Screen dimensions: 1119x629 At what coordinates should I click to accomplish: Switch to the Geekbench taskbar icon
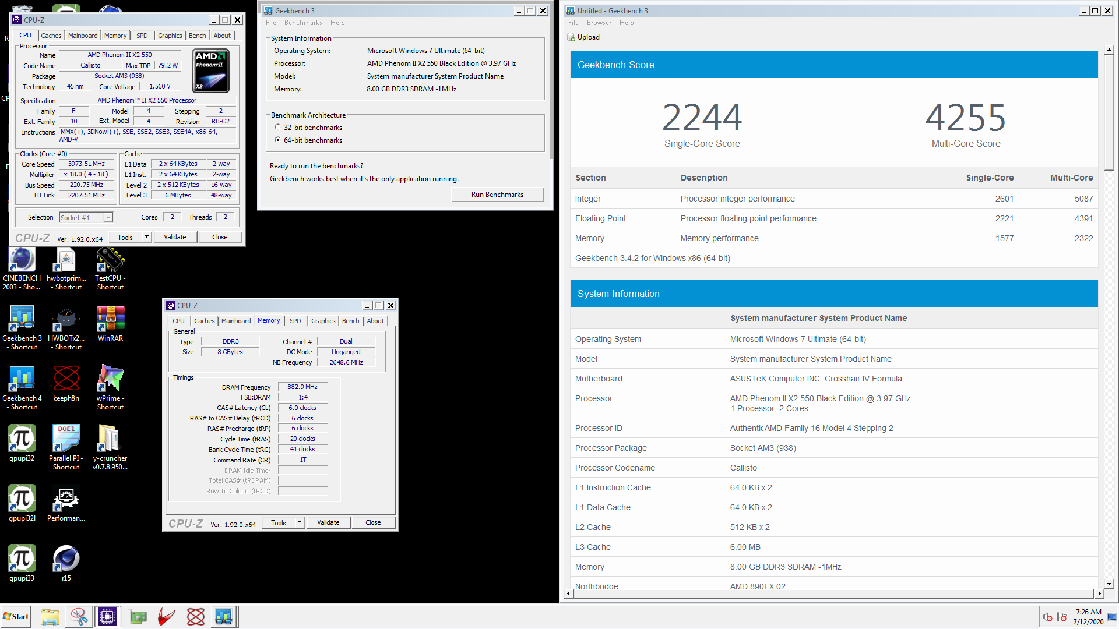pyautogui.click(x=224, y=617)
